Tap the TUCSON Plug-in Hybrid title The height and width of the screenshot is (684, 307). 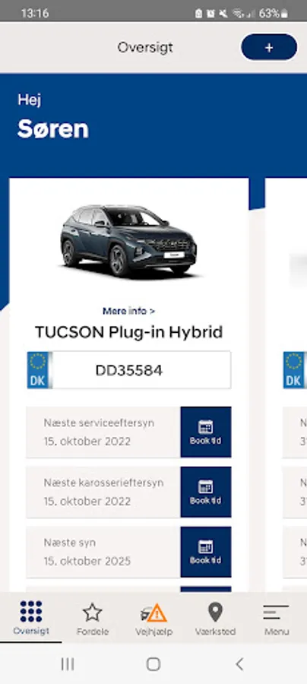pyautogui.click(x=128, y=332)
